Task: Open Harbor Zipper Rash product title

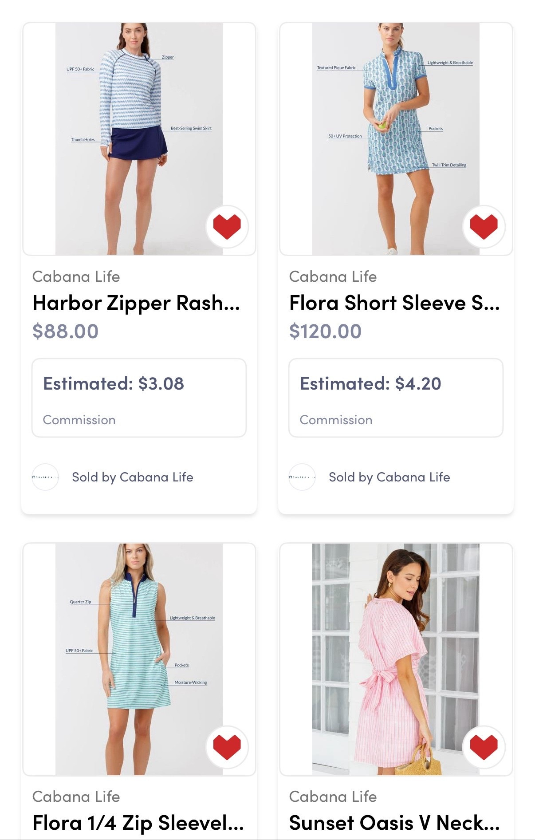Action: (136, 303)
